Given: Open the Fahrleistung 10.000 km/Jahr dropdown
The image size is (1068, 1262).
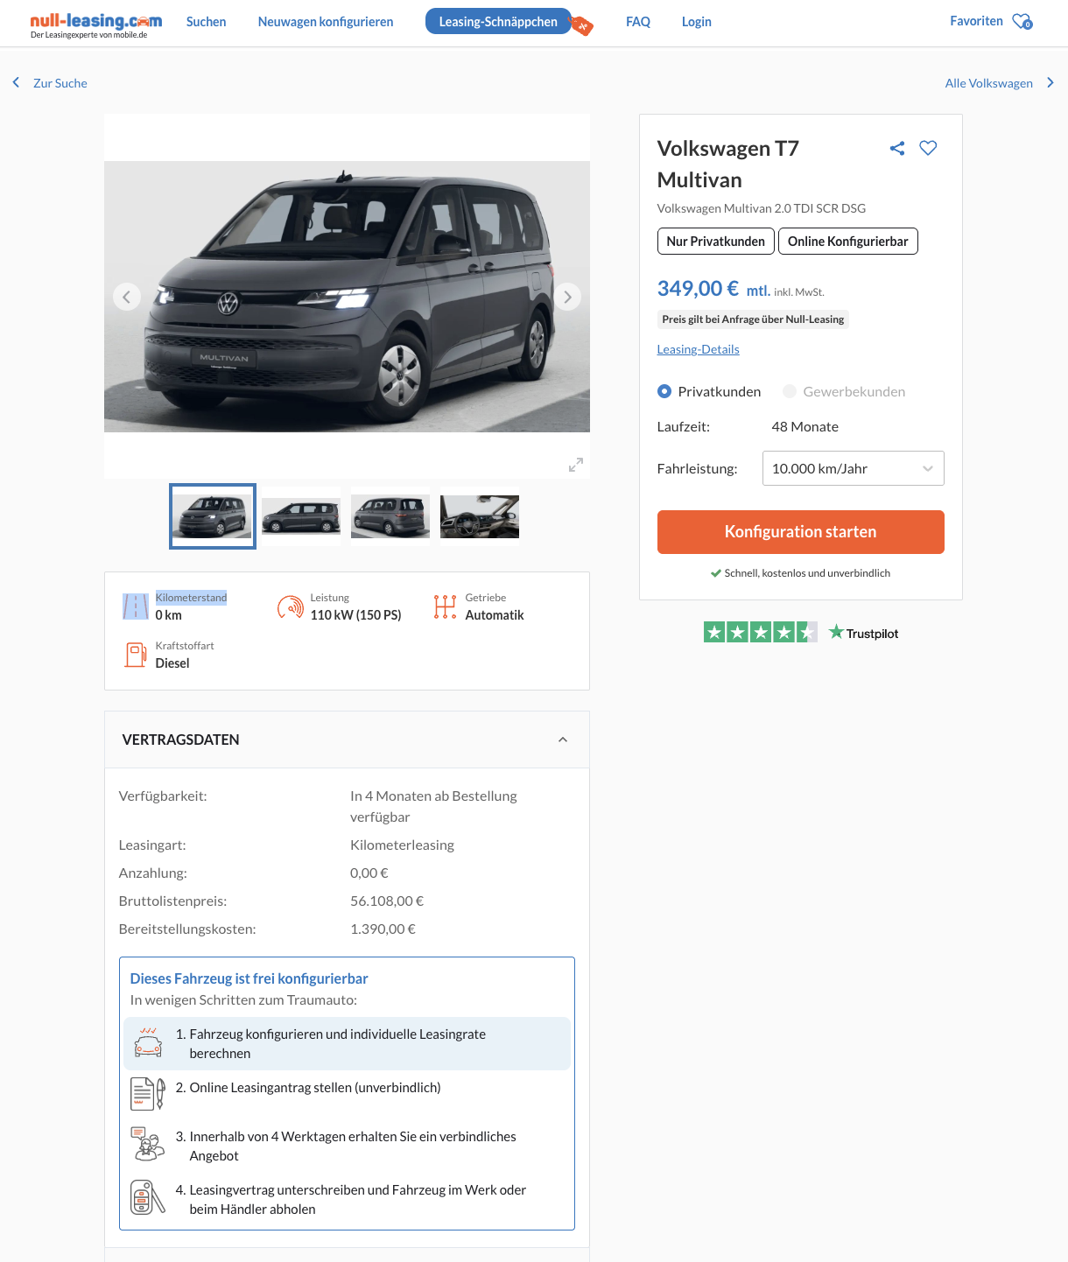Looking at the screenshot, I should click(x=853, y=468).
